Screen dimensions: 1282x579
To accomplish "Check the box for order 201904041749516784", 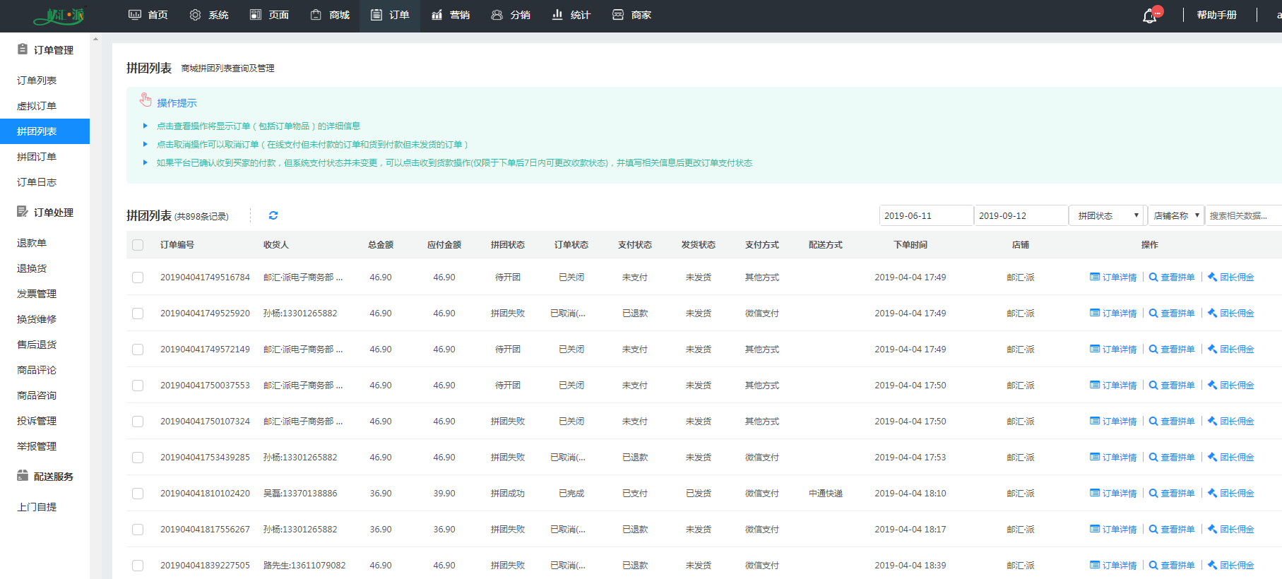I will [138, 277].
